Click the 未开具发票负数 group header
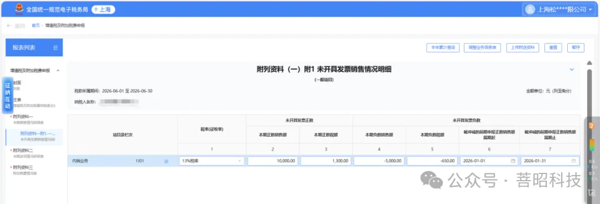The image size is (600, 204). click(466, 120)
